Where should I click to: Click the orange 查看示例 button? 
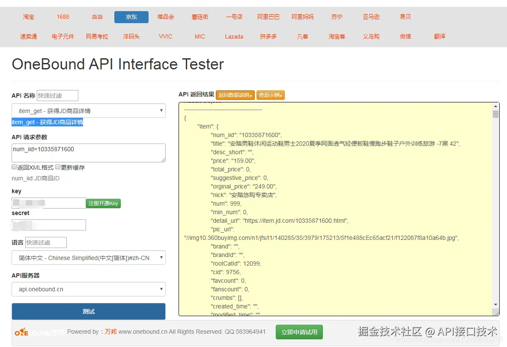271,95
